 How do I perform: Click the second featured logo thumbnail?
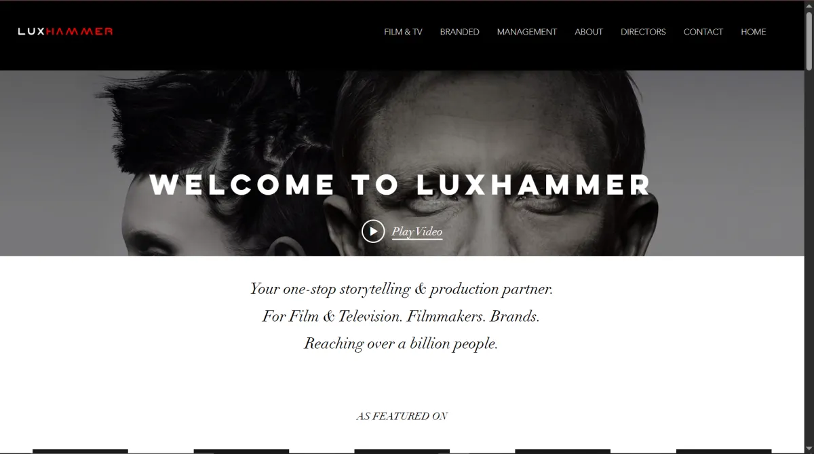241,451
